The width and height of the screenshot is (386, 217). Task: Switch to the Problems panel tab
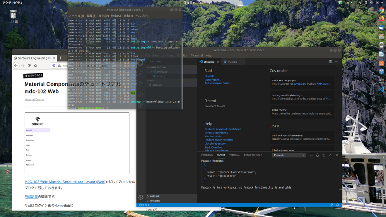[x=207, y=155]
